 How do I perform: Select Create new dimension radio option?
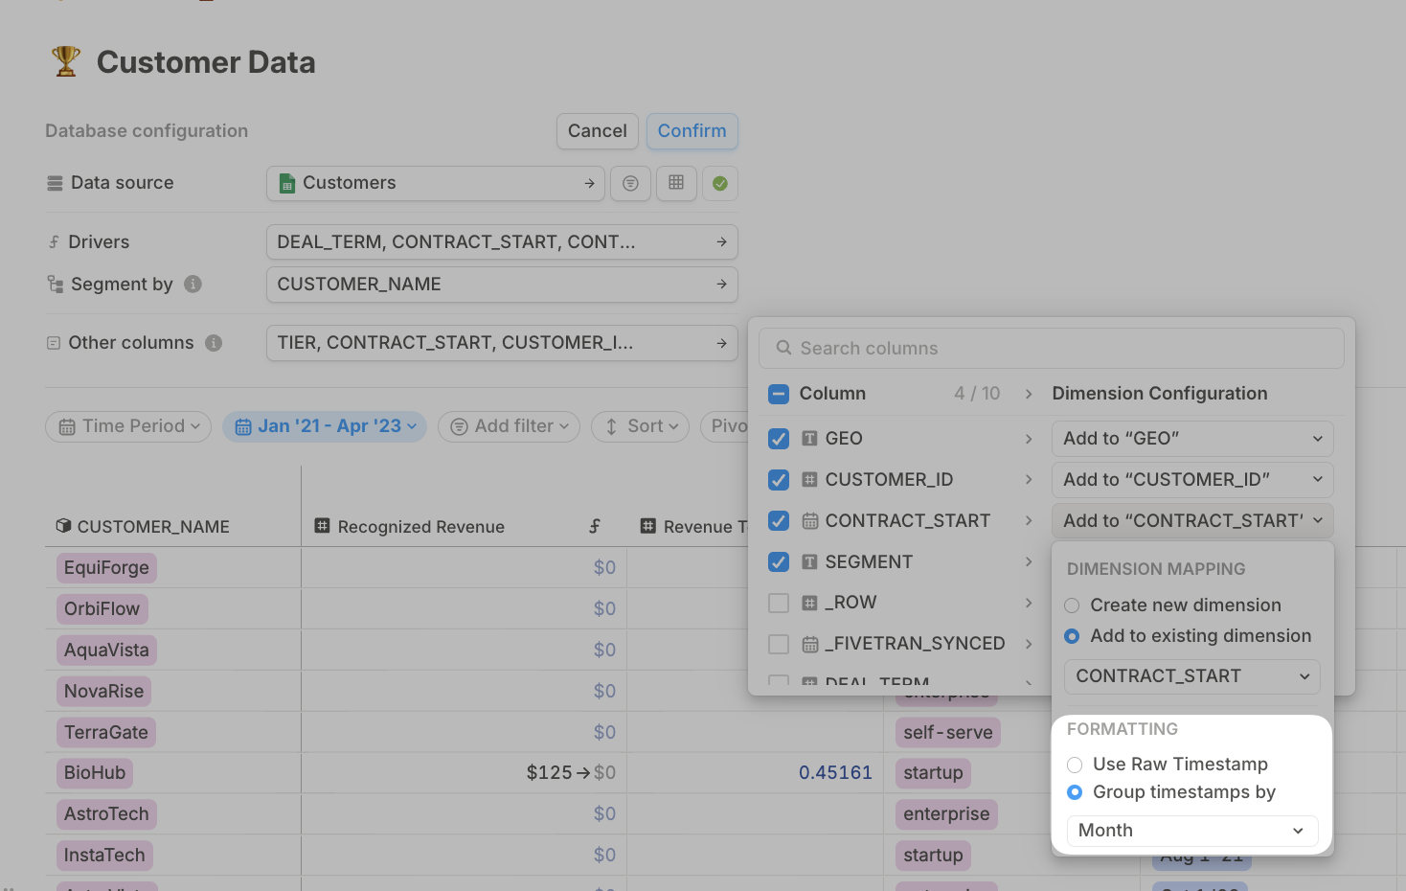(1072, 605)
